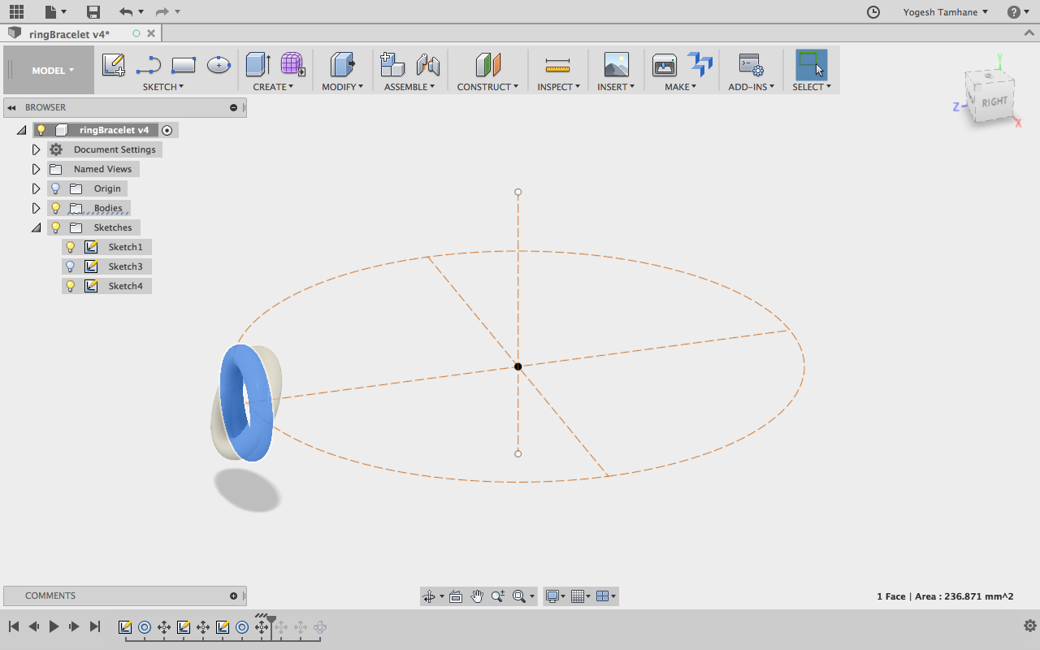Toggle visibility lightbulb of Sketch4
Viewport: 1040px width, 650px height.
pyautogui.click(x=71, y=286)
